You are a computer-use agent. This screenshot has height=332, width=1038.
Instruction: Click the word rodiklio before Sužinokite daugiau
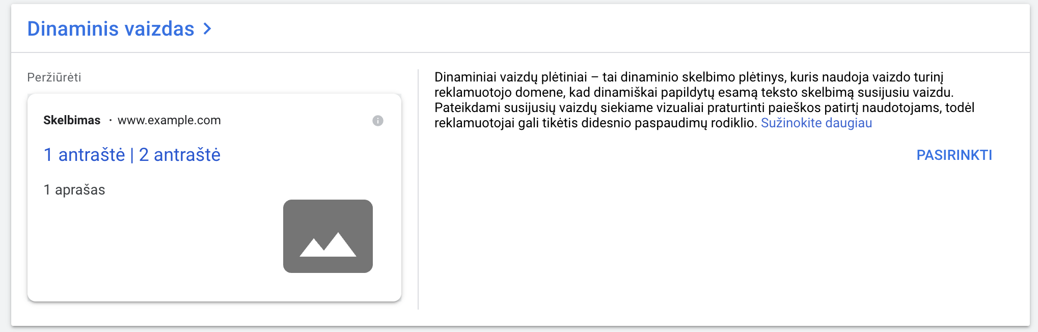731,123
